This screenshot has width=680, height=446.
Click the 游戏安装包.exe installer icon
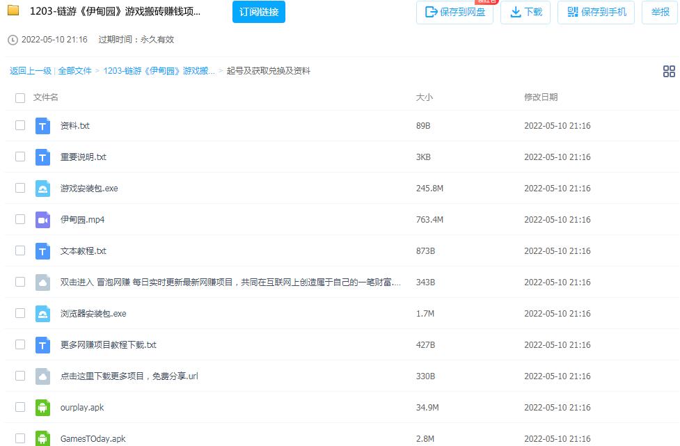pyautogui.click(x=43, y=189)
